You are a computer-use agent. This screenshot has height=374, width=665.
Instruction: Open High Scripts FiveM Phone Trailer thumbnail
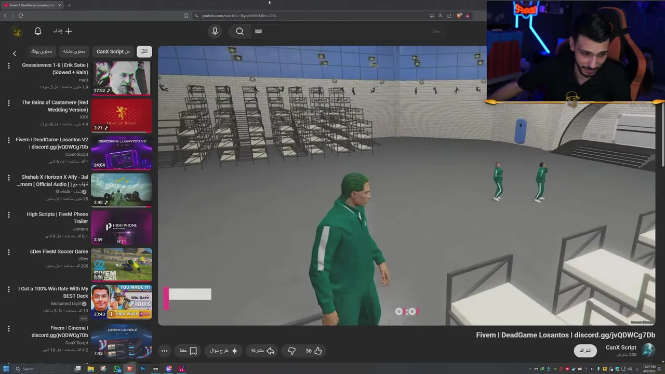point(122,228)
